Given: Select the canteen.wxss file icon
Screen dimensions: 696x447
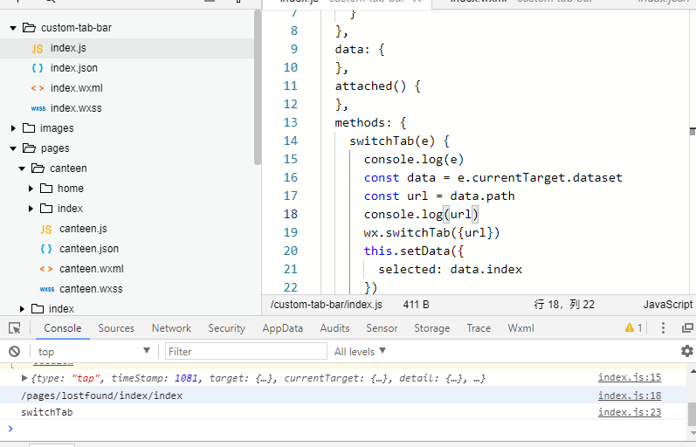Looking at the screenshot, I should pos(47,289).
